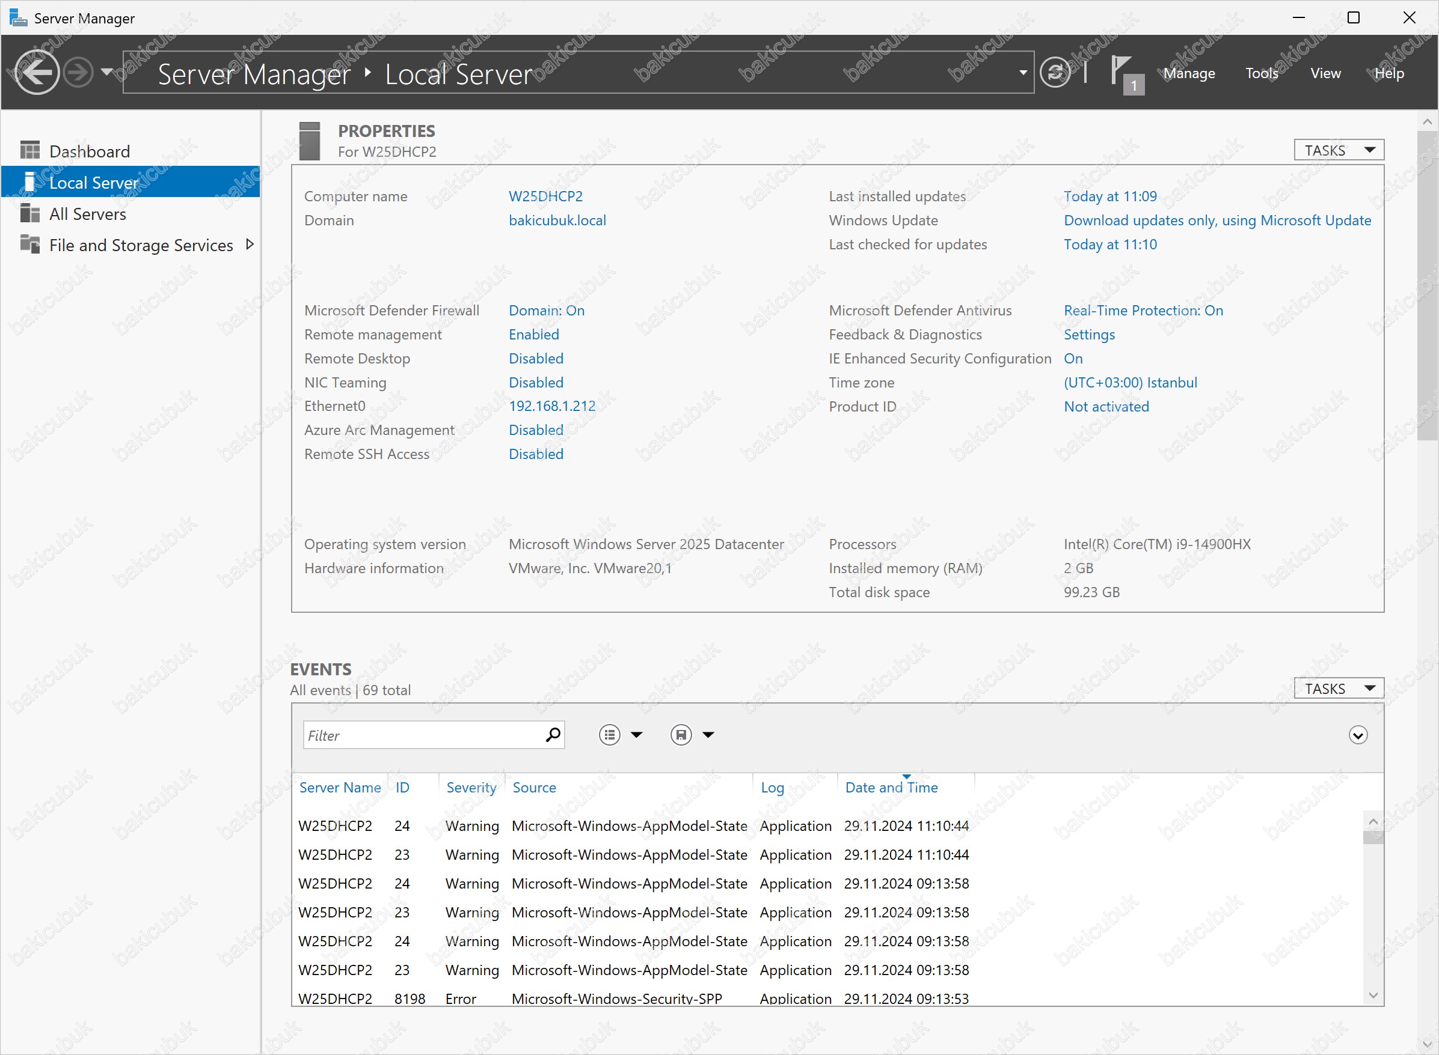
Task: Click the events list scroll down arrow
Action: 1373,995
